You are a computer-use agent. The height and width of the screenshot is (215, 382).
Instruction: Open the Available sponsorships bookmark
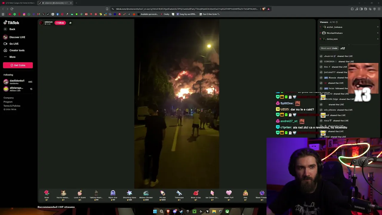coord(147,14)
